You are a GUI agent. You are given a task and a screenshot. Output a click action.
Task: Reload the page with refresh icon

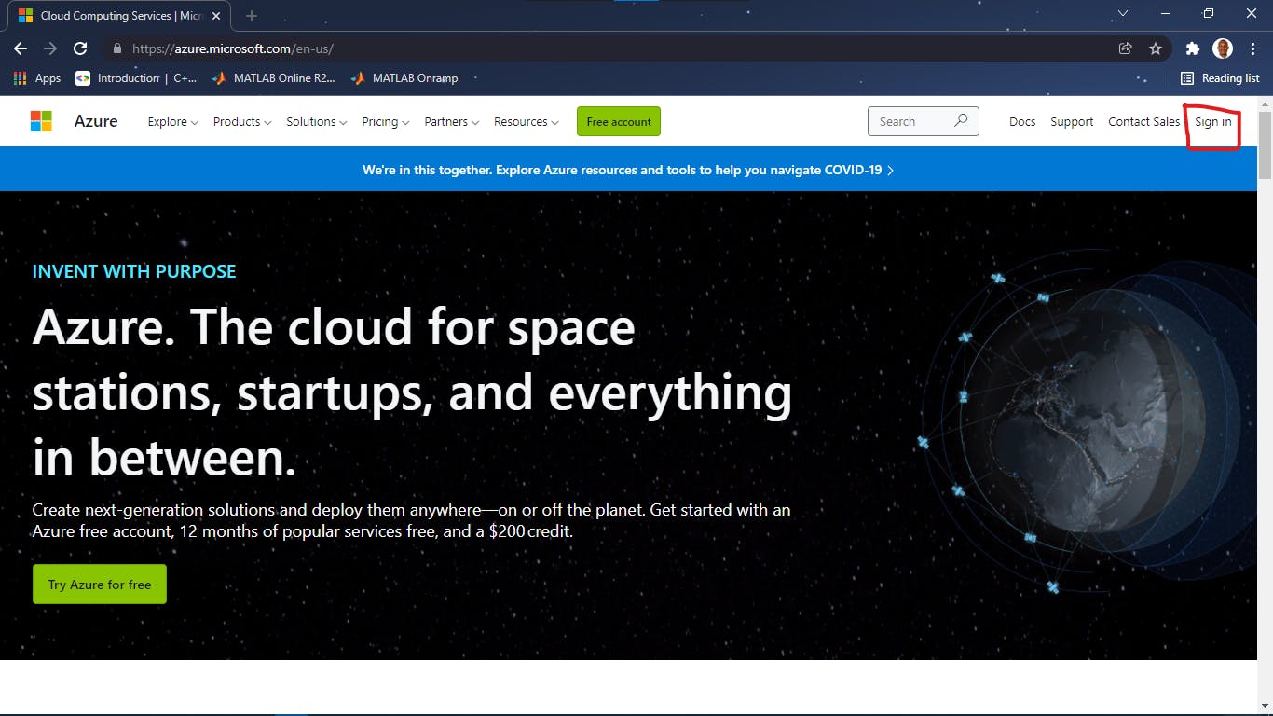pyautogui.click(x=80, y=48)
